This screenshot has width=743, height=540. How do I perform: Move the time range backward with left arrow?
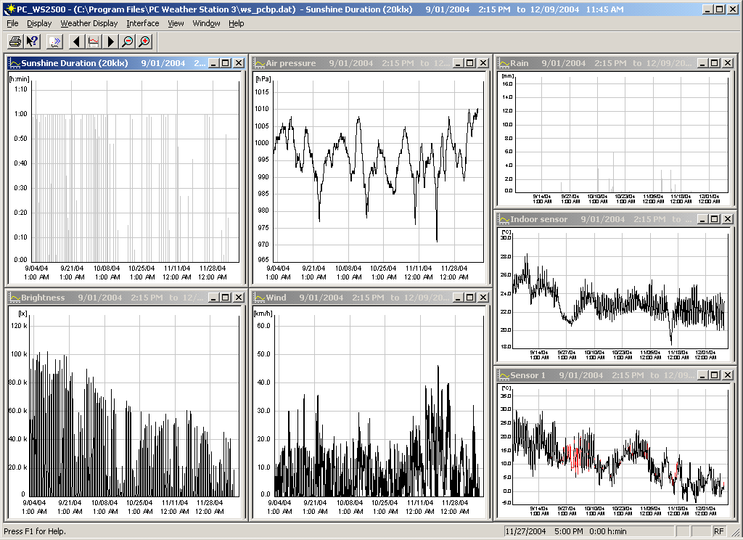[x=77, y=41]
